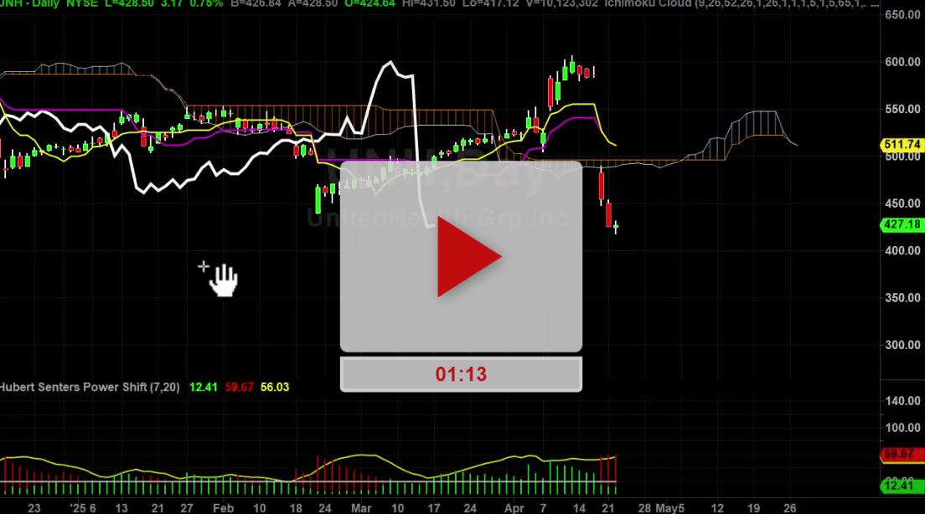Click the 350.00 price axis label
Image resolution: width=925 pixels, height=514 pixels.
click(902, 298)
